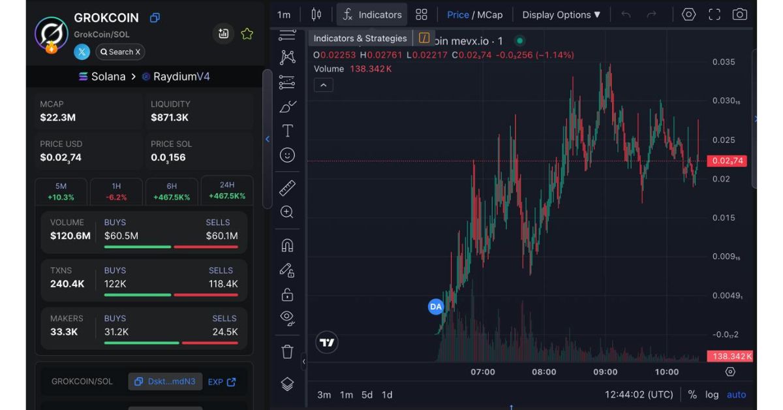The width and height of the screenshot is (783, 410).
Task: Select the 6H performance tab
Action: coord(172,191)
